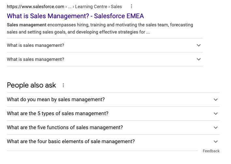The height and width of the screenshot is (164, 231).
Task: Open "What is Sales Management? - Salesforce EMEA" result
Action: pos(75,16)
